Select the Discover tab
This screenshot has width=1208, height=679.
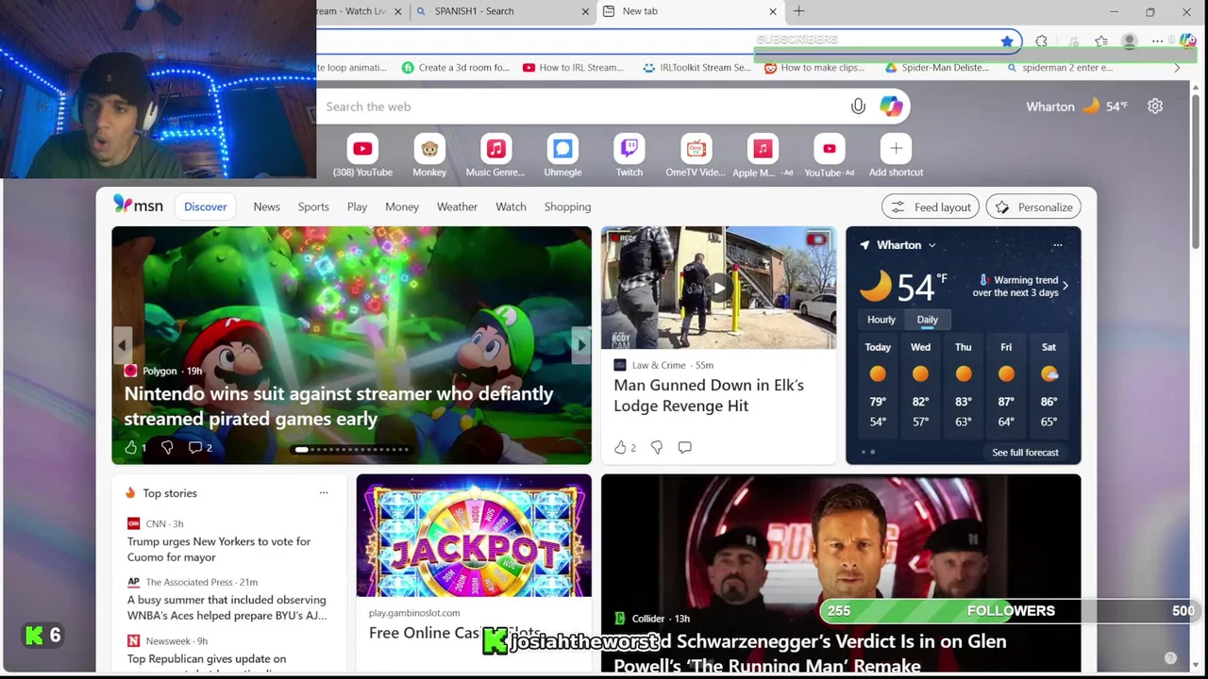coord(206,207)
